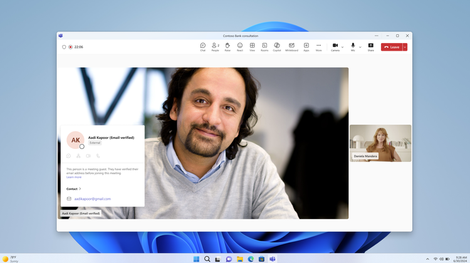Viewport: 470px width, 263px height.
Task: Open Task View on the taskbar
Action: click(218, 259)
